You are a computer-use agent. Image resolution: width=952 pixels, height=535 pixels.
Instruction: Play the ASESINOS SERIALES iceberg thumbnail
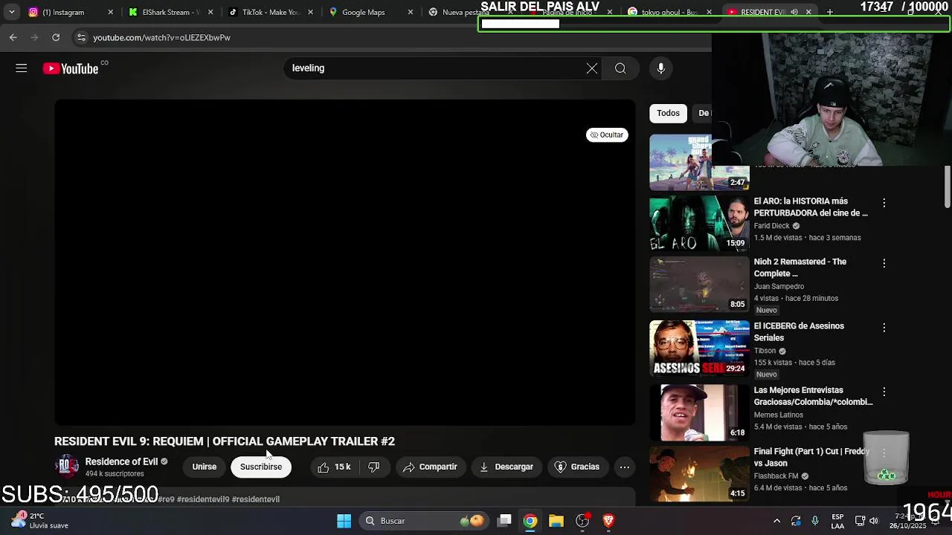(699, 348)
